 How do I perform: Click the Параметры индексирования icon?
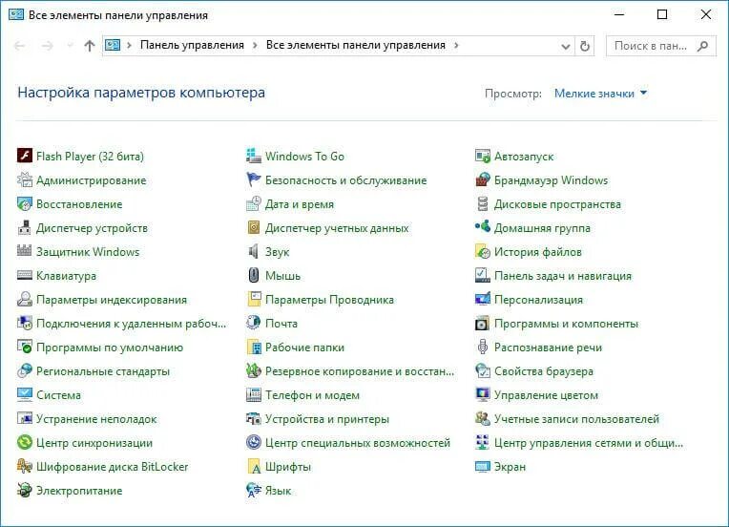(x=25, y=299)
